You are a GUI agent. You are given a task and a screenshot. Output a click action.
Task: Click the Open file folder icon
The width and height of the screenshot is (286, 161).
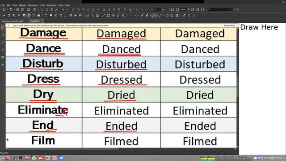[x=11, y=9]
